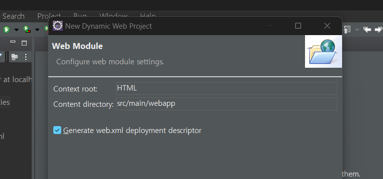
Task: Click the green Run button in toolbar
Action: click(6, 30)
